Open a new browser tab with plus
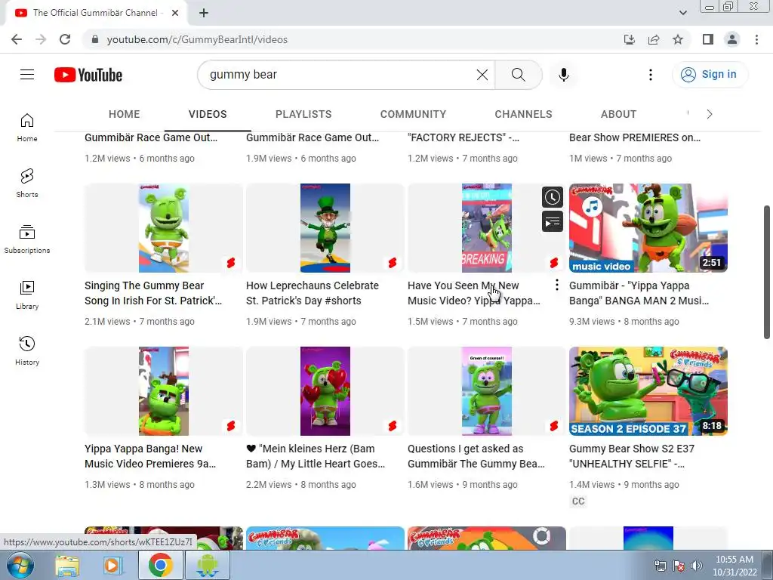The image size is (773, 580). pos(204,13)
